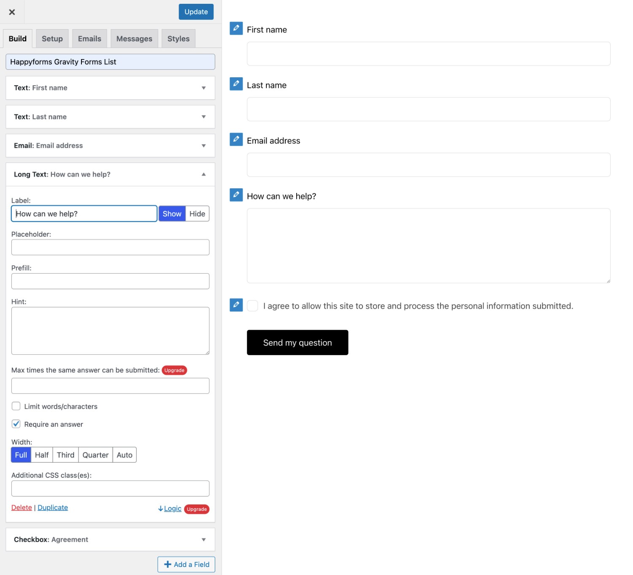Click the Upgrade badge beside Logic link
This screenshot has width=633, height=575.
[x=197, y=509]
